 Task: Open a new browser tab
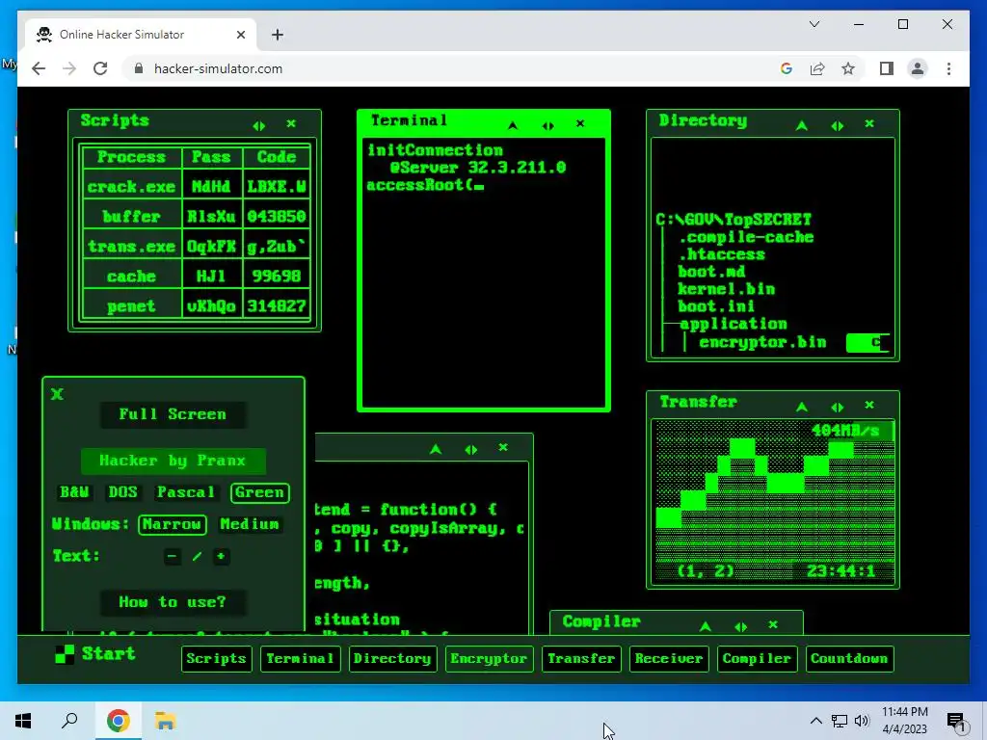pyautogui.click(x=278, y=35)
